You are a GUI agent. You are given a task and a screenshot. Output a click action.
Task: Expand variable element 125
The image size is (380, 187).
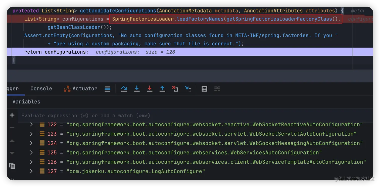(x=31, y=153)
